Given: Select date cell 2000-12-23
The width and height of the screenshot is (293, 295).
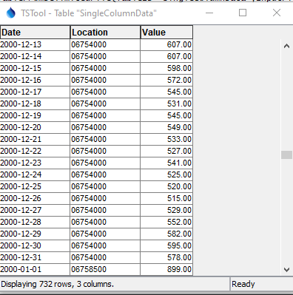Looking at the screenshot, I should pyautogui.click(x=35, y=163).
